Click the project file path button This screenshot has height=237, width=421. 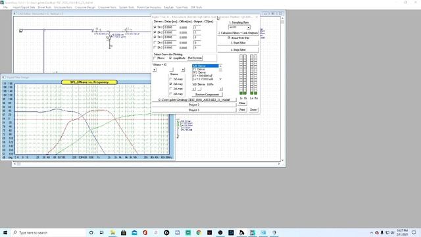click(x=194, y=99)
